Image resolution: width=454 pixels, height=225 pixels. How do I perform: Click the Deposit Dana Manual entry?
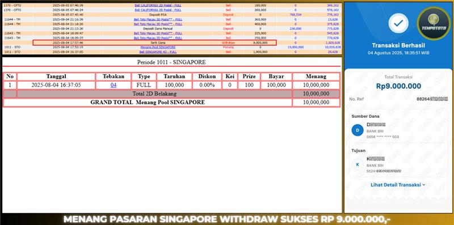(158, 29)
